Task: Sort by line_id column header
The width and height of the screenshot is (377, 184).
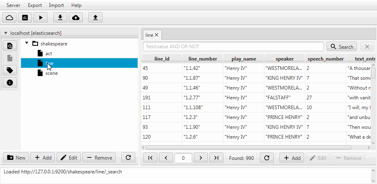Action: click(161, 59)
